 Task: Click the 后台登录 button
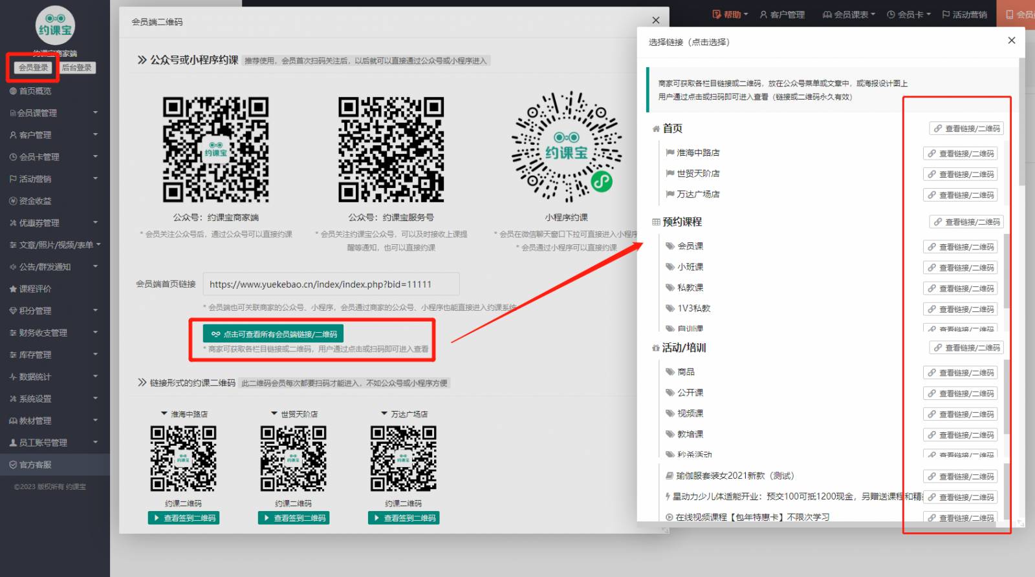pyautogui.click(x=77, y=67)
